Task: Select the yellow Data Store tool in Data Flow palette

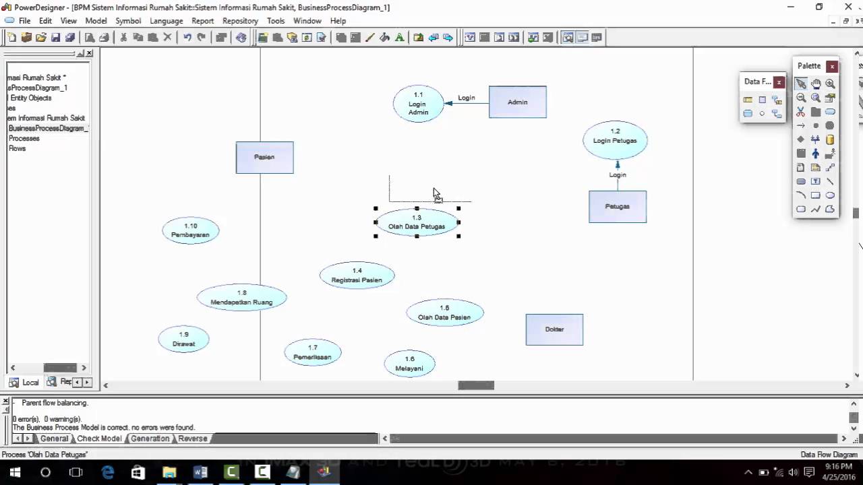Action: click(x=748, y=100)
